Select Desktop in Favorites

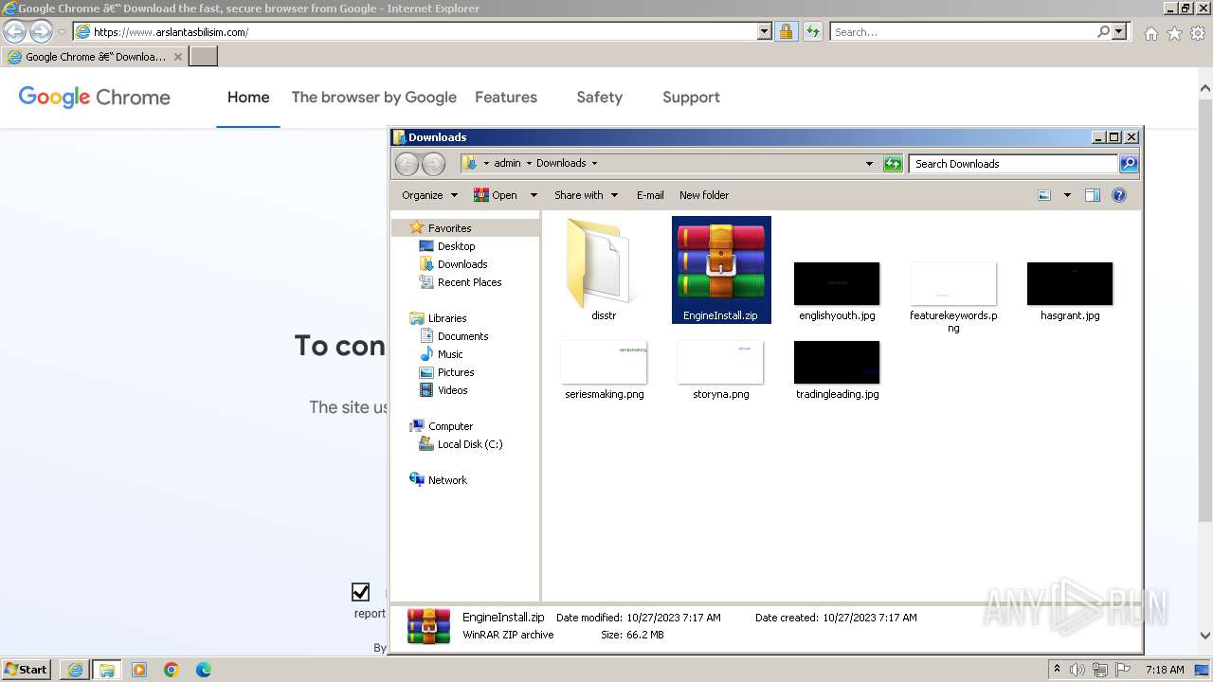(x=456, y=246)
